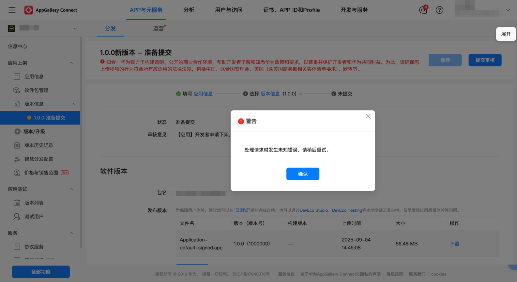Click the 文件名 column header
The height and width of the screenshot is (282, 517).
(x=187, y=223)
